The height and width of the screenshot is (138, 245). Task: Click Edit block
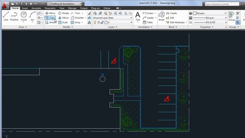pyautogui.click(x=170, y=18)
